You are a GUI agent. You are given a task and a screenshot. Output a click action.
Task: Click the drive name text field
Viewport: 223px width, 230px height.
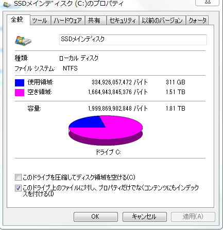pyautogui.click(x=133, y=40)
